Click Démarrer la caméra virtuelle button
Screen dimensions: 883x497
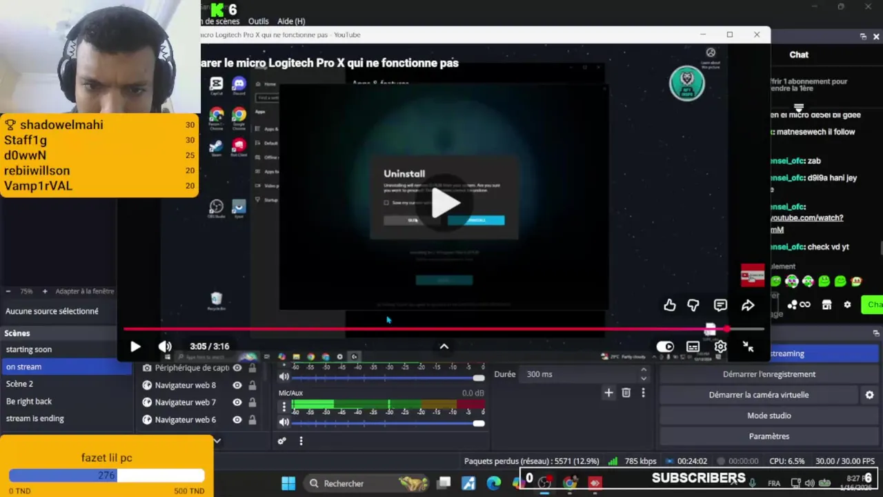pos(759,395)
